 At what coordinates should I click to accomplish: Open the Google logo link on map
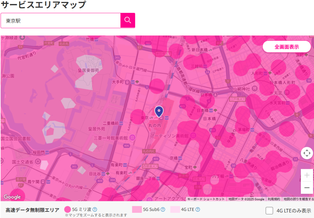(12, 197)
